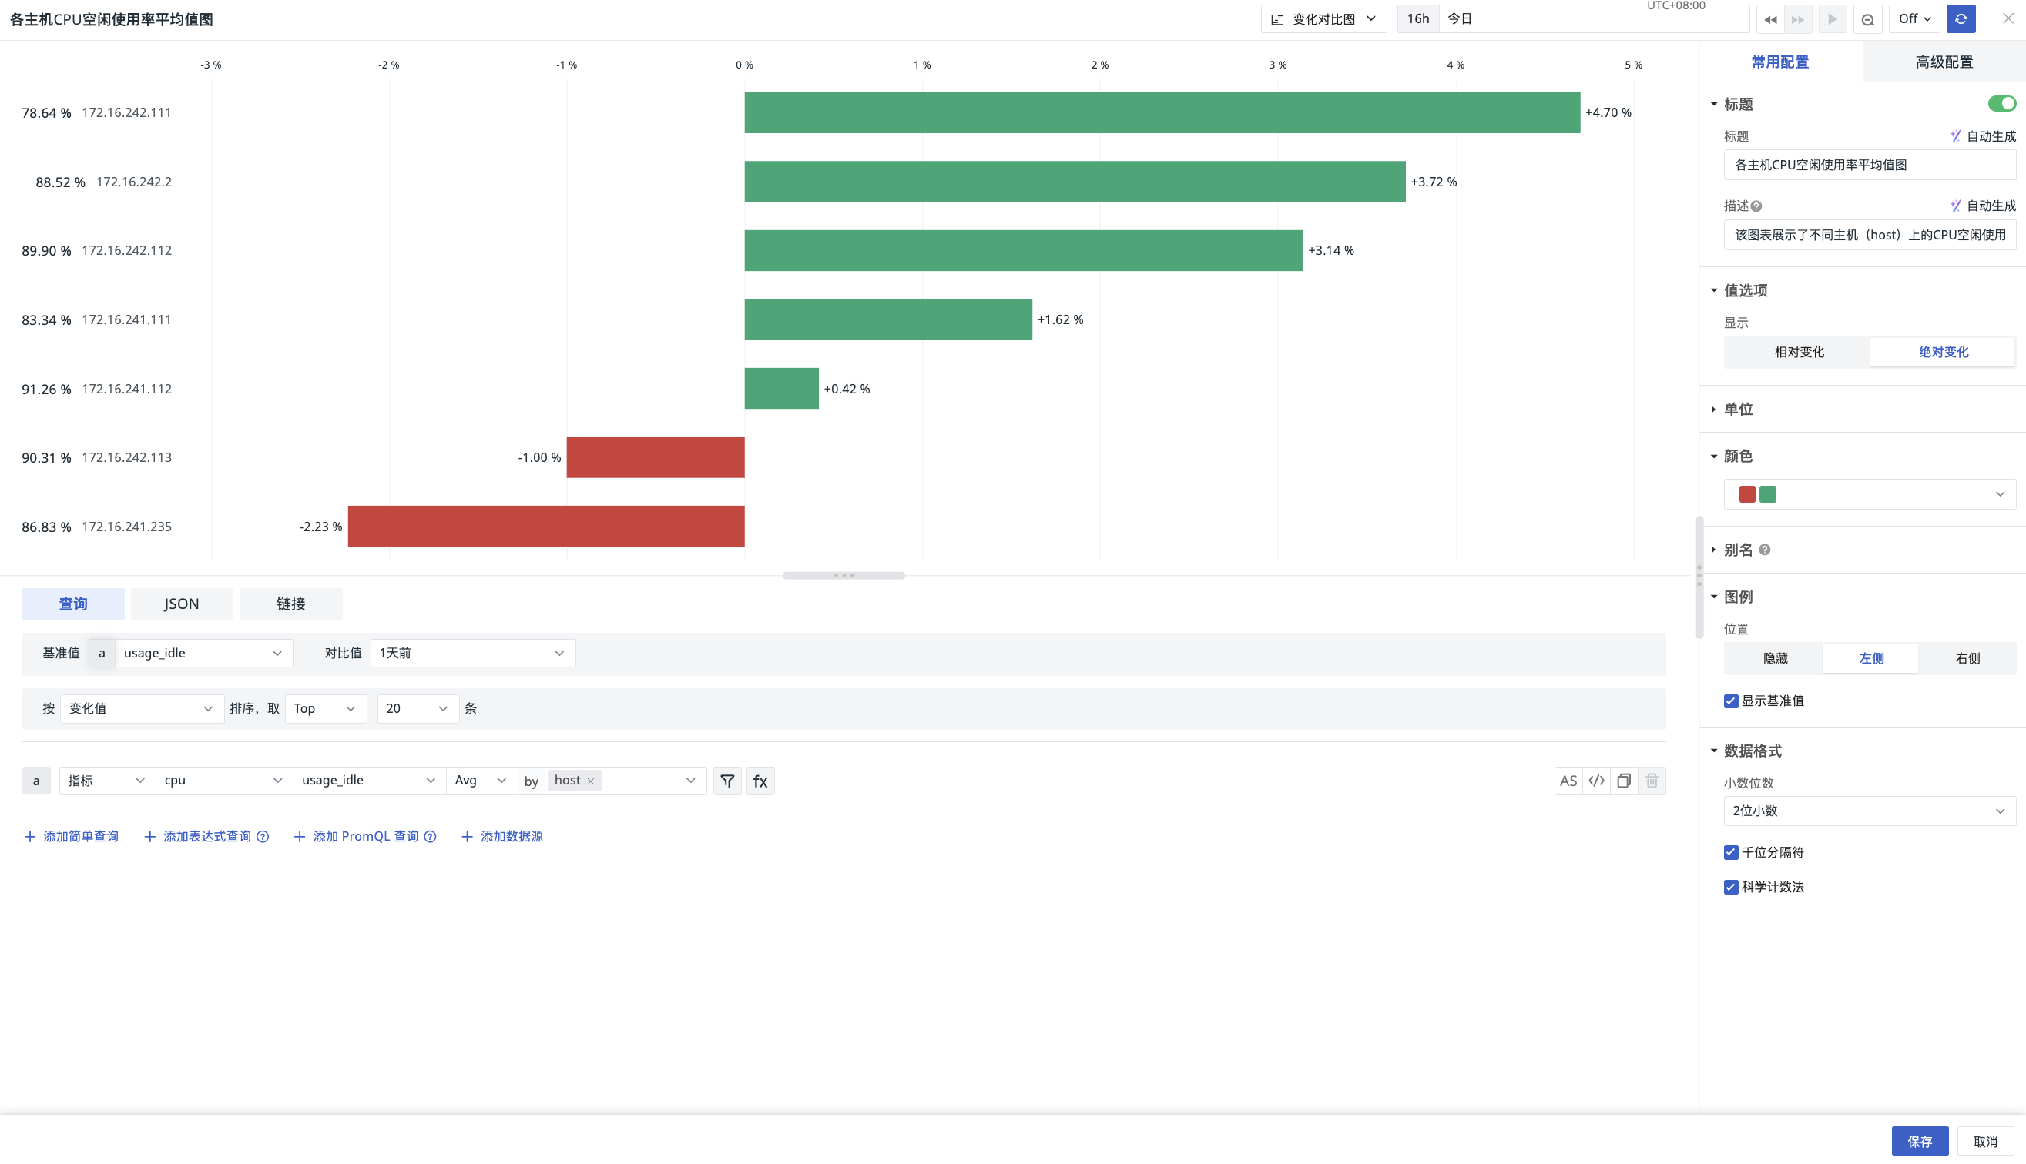
Task: Click the zoom out time range icon
Action: pyautogui.click(x=1867, y=19)
